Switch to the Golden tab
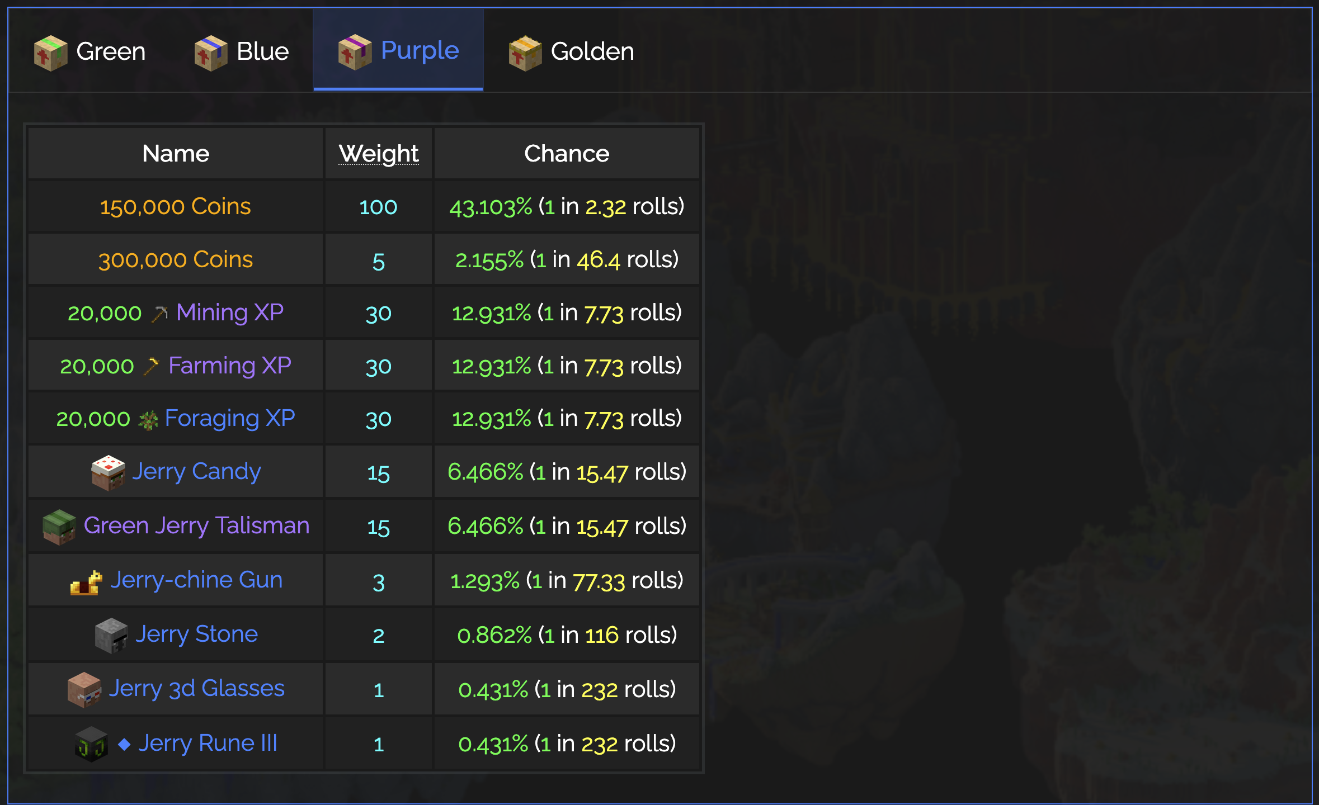The image size is (1319, 805). pyautogui.click(x=572, y=51)
